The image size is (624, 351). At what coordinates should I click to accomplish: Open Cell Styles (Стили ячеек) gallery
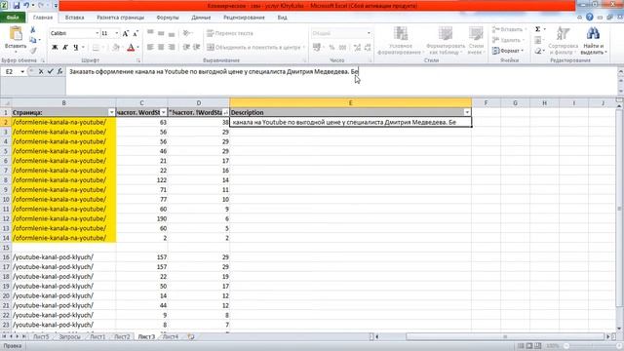pos(475,40)
